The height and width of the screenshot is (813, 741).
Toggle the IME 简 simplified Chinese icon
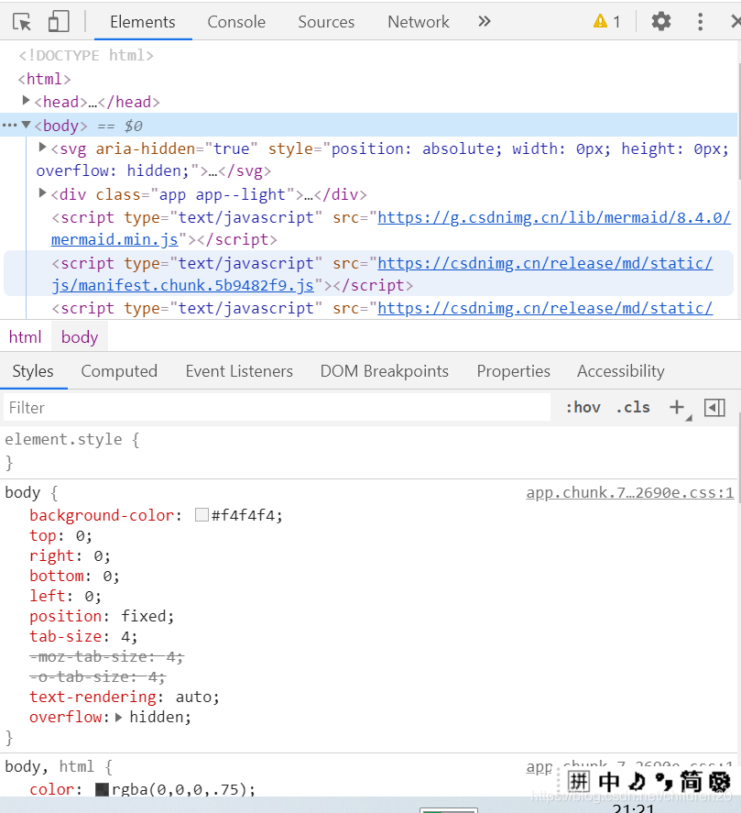pos(692,781)
